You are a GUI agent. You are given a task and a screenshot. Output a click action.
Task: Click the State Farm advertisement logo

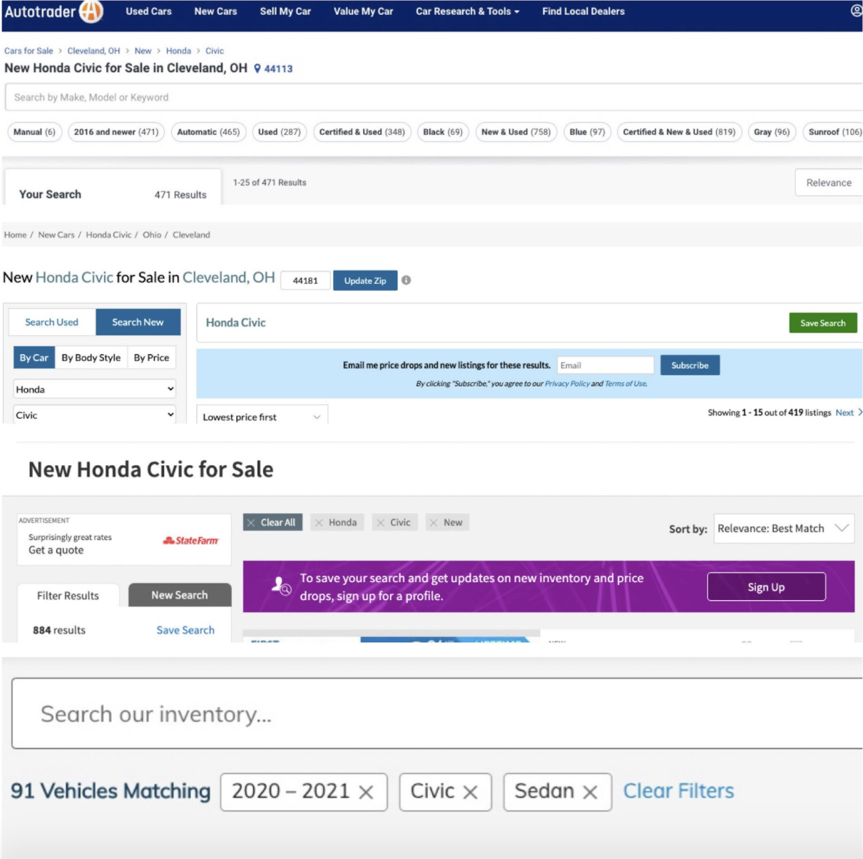(190, 541)
